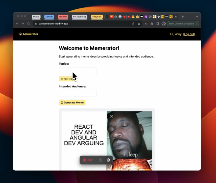Focus the Topics input field

pyautogui.click(x=78, y=71)
